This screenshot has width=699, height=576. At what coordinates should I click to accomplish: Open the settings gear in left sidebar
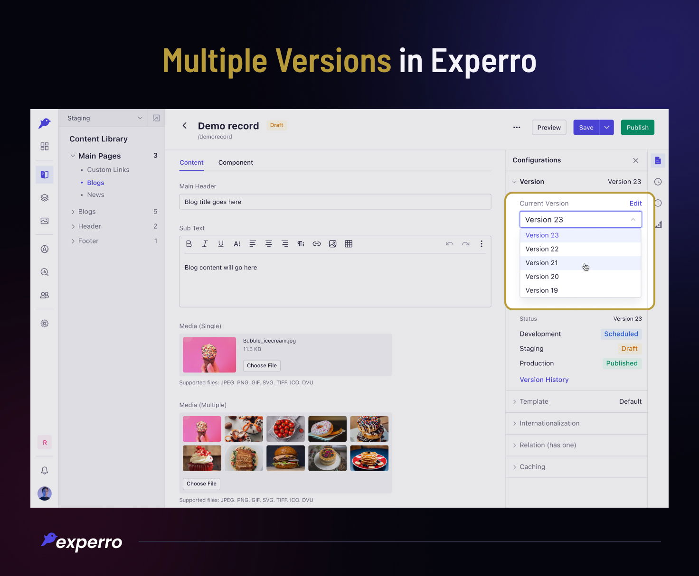45,324
